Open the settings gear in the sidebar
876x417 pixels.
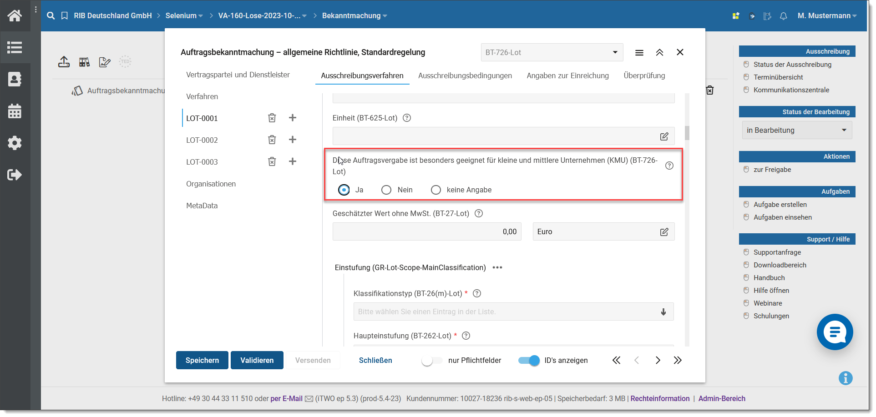point(15,143)
